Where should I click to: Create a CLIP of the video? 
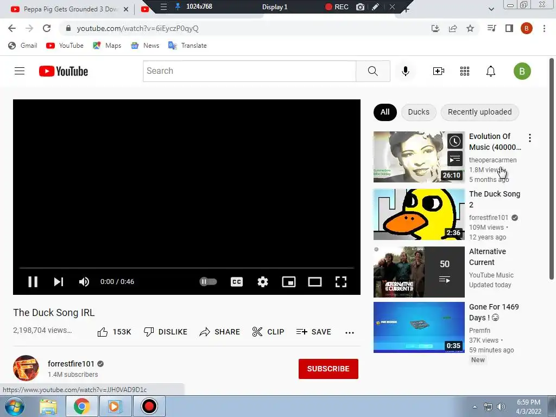pos(268,332)
